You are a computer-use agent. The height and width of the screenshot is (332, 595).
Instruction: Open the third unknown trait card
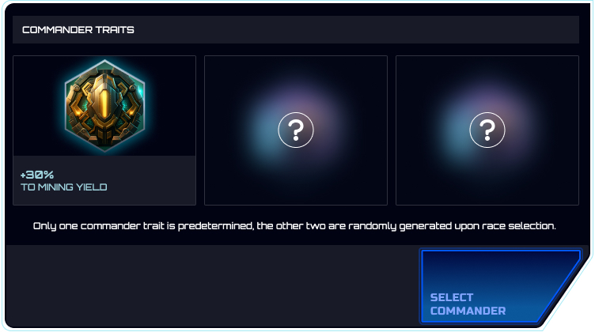(x=487, y=130)
